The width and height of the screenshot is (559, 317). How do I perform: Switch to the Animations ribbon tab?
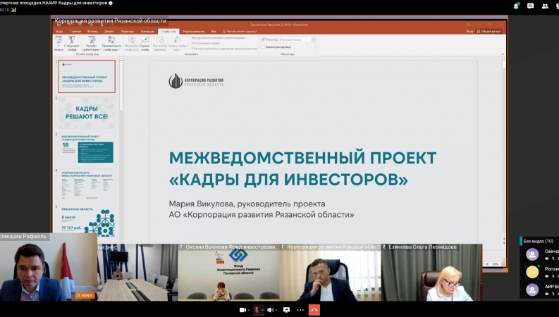point(147,31)
